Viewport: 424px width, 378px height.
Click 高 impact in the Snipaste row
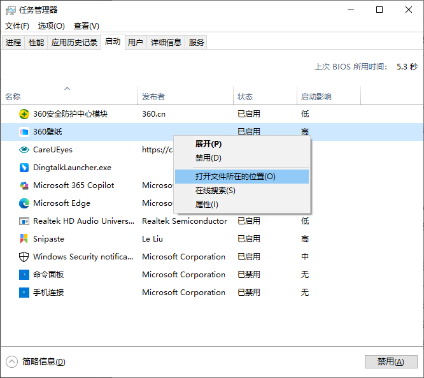pyautogui.click(x=305, y=239)
